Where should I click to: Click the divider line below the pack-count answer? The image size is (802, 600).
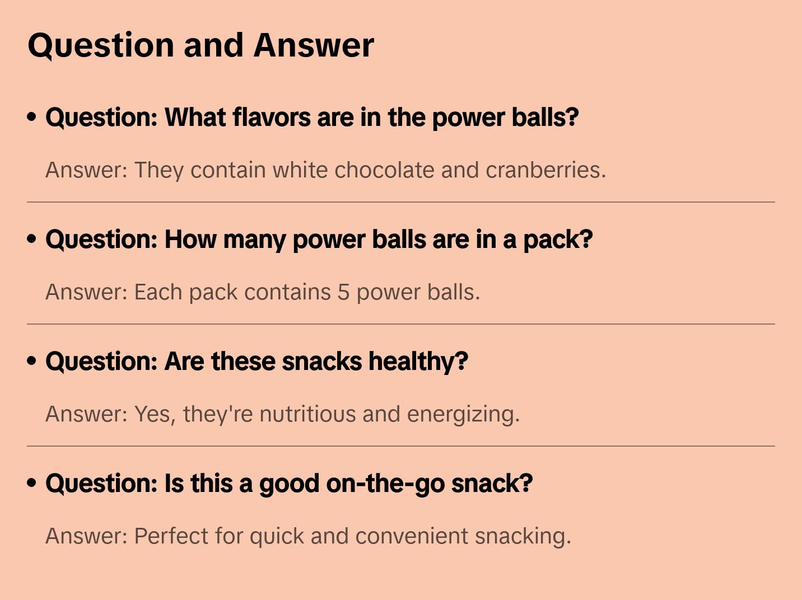coord(401,324)
